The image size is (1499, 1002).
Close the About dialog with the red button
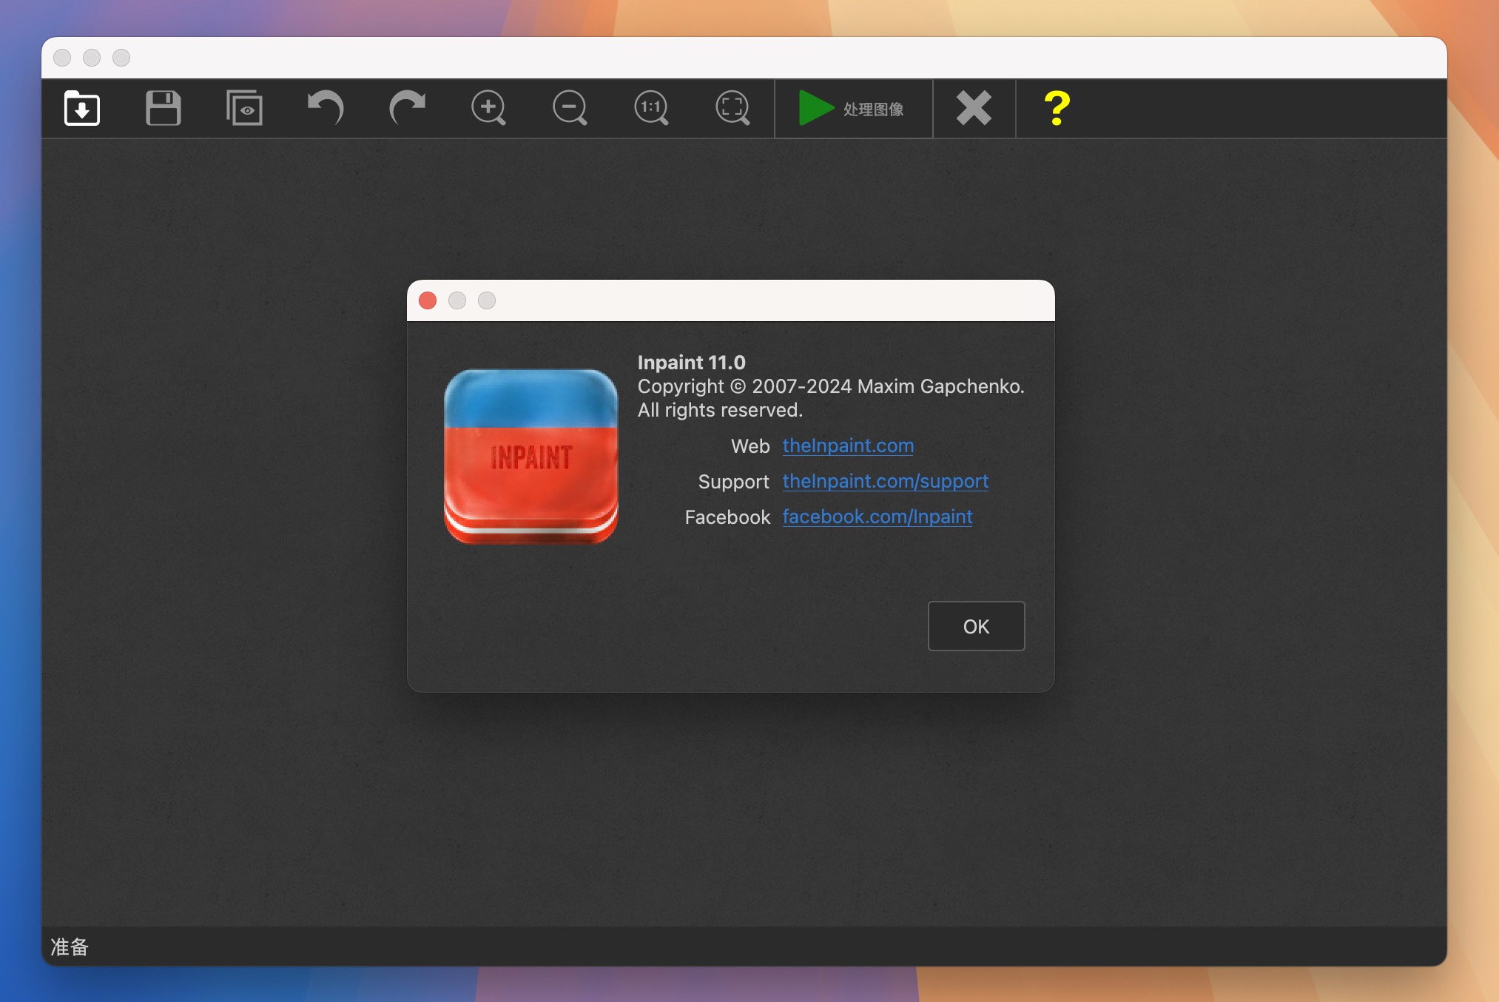coord(428,300)
